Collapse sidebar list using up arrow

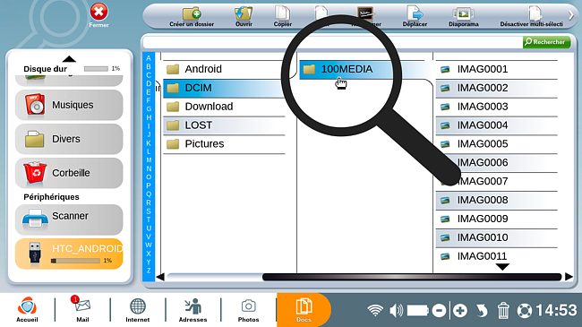coord(69,59)
